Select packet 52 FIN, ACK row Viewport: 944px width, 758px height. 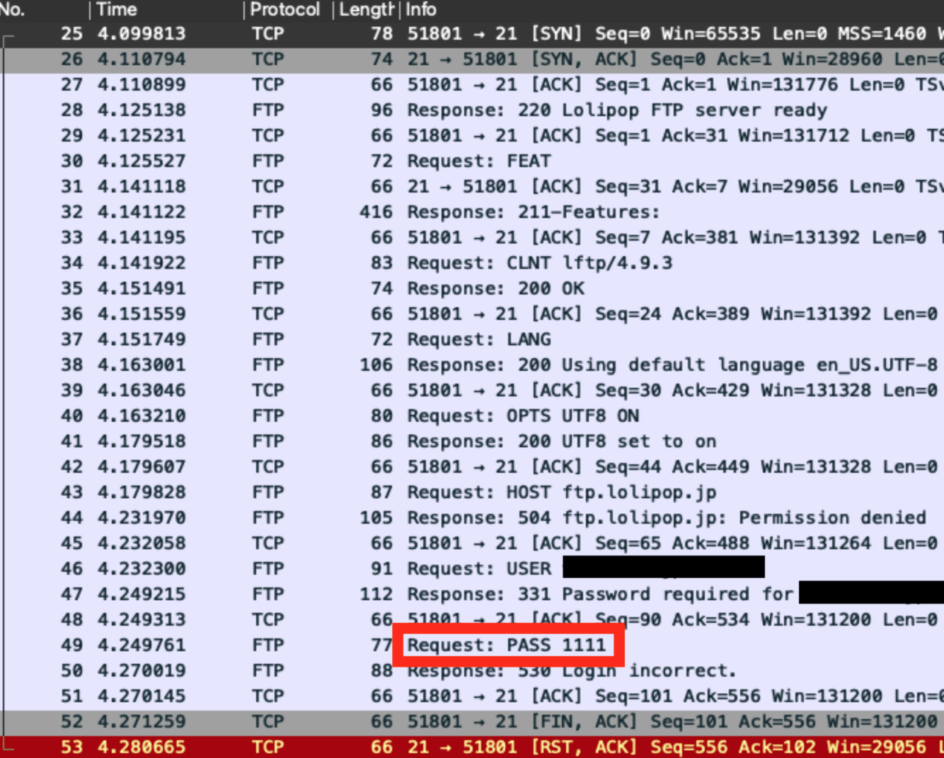point(472,722)
